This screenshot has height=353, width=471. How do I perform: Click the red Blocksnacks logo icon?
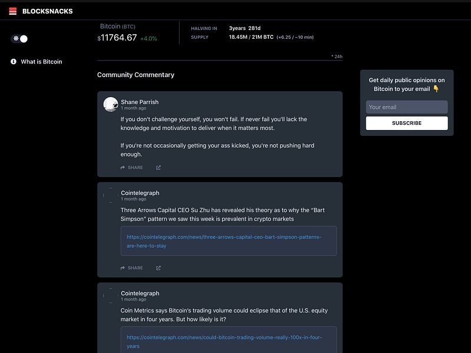click(x=12, y=11)
